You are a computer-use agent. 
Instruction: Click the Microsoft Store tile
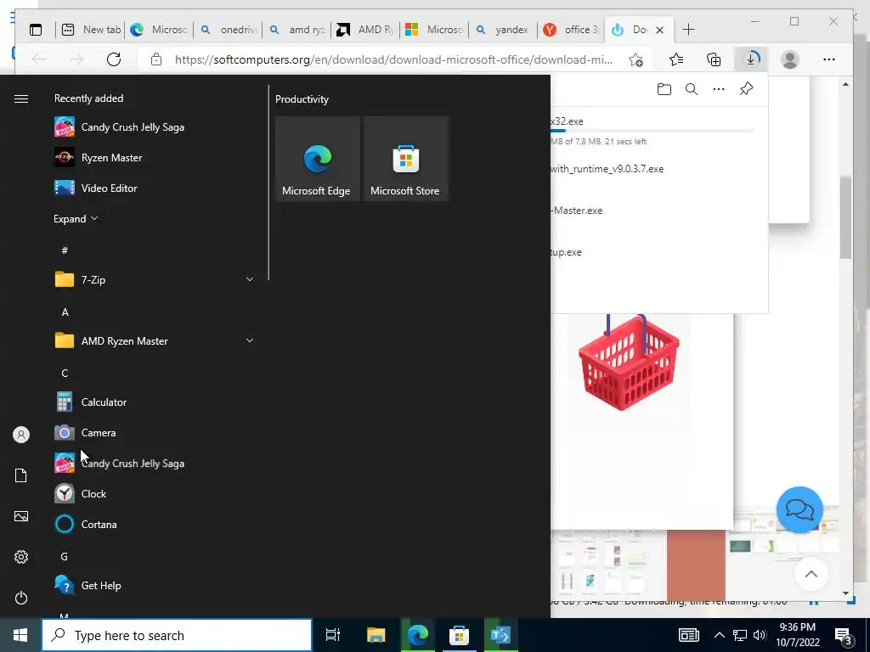click(405, 159)
